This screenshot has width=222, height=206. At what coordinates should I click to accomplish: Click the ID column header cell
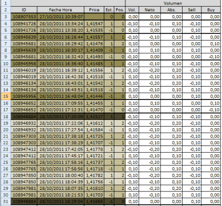point(24,10)
